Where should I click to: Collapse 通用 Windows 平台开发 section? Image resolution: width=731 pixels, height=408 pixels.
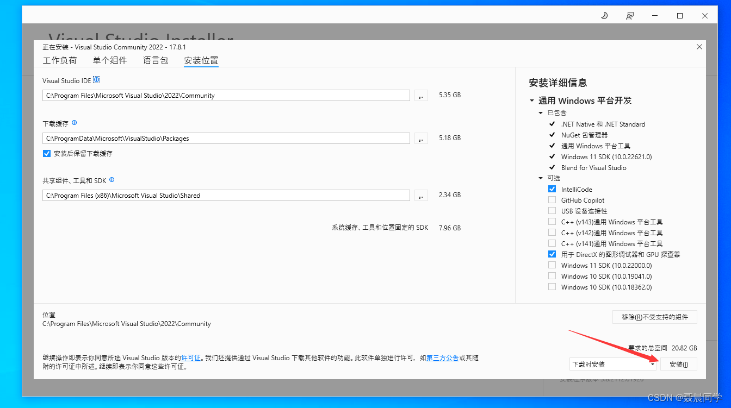click(x=531, y=101)
